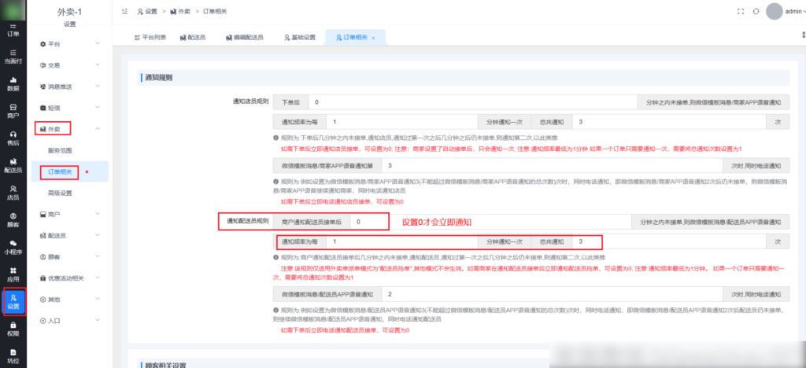The width and height of the screenshot is (806, 368).
Task: Open 设置 in the dark sidebar
Action: 13,302
